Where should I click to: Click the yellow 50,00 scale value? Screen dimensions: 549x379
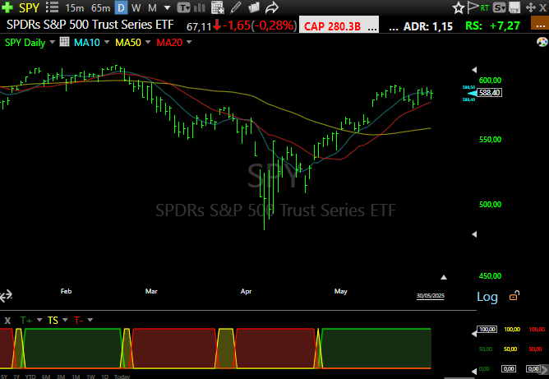tap(510, 349)
